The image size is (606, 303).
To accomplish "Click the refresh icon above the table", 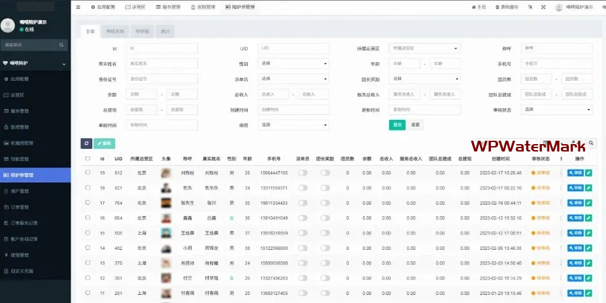I will click(86, 143).
